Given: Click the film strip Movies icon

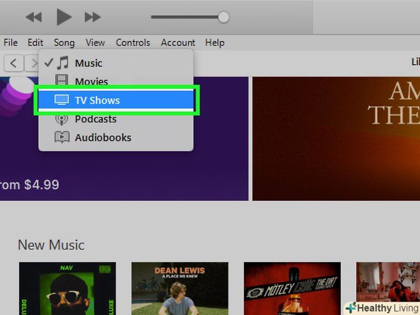Looking at the screenshot, I should click(62, 80).
